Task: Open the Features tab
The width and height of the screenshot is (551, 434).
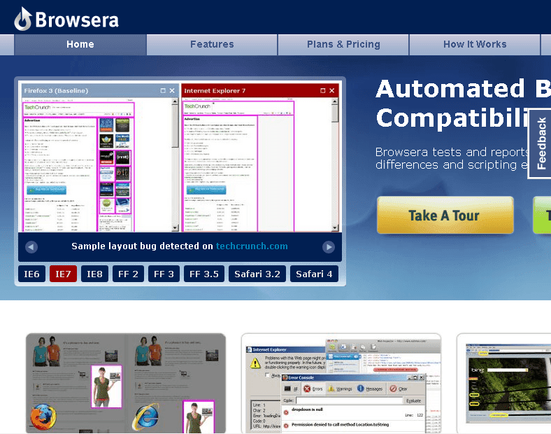Action: (212, 45)
